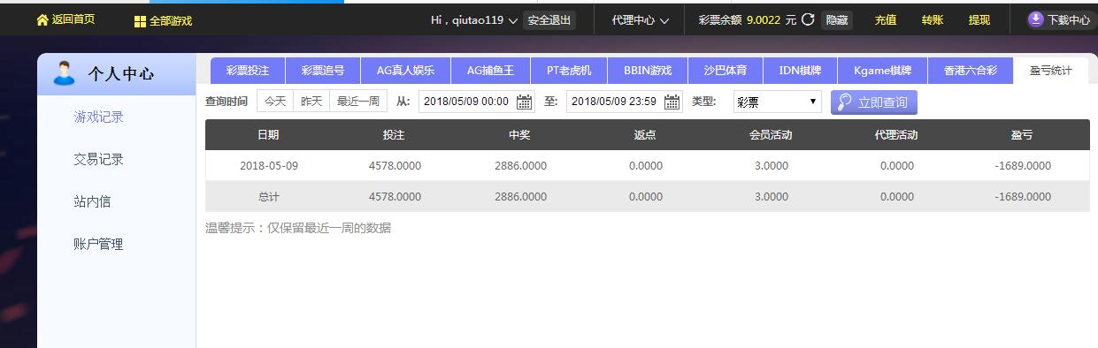Open the 全部游戏 grid icon
Screen dimensions: 1098x348
pos(140,21)
